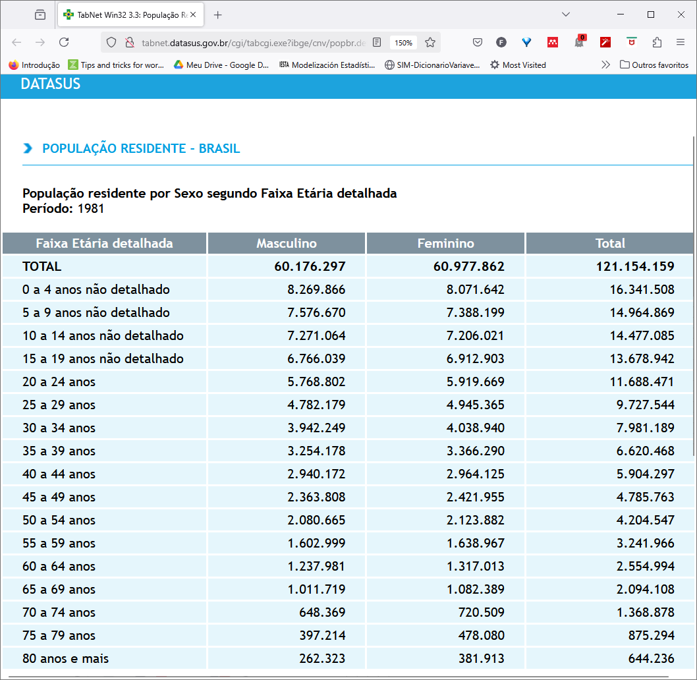Viewport: 697px width, 680px height.
Task: Click the insecure connection padlock icon
Action: (129, 42)
